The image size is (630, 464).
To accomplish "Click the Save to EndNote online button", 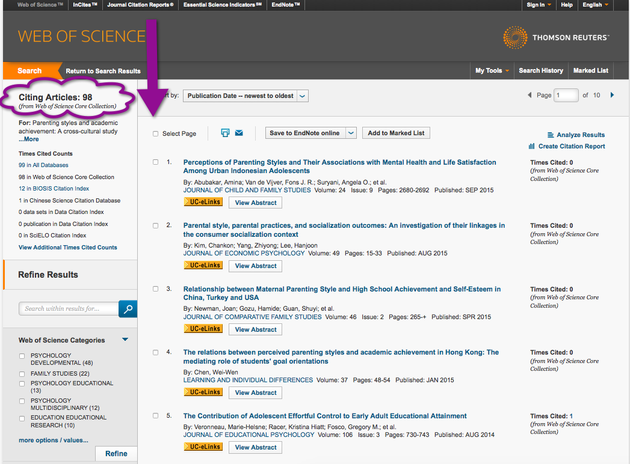I will pyautogui.click(x=305, y=133).
